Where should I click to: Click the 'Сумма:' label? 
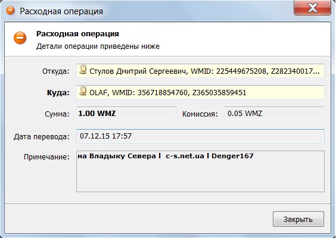(57, 114)
